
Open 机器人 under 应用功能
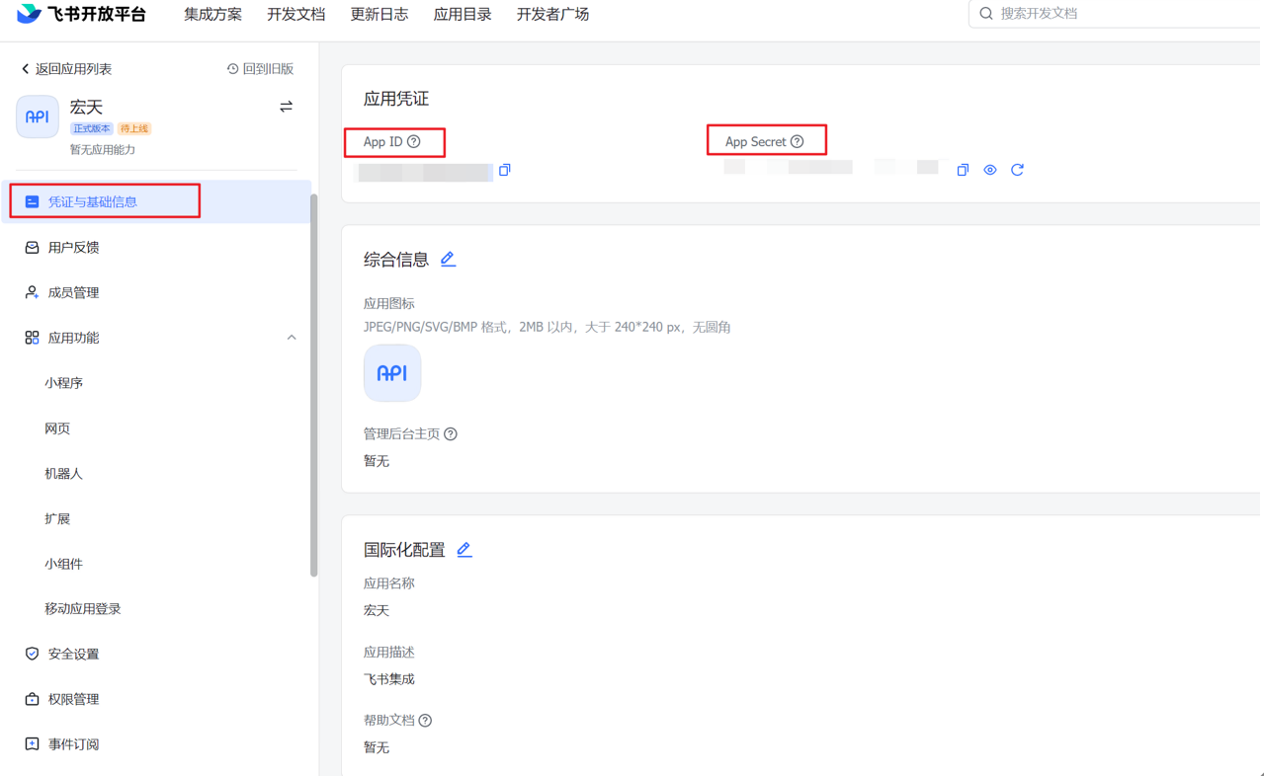[x=63, y=474]
